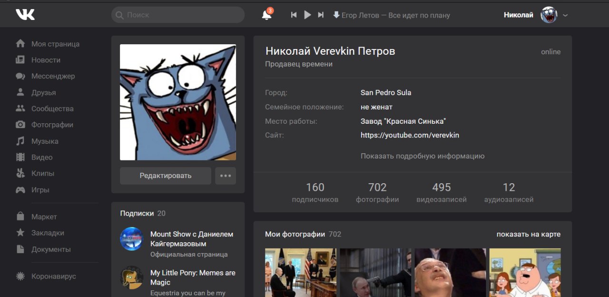This screenshot has width=609, height=297.
Task: Open Друзья from sidebar
Action: (43, 92)
